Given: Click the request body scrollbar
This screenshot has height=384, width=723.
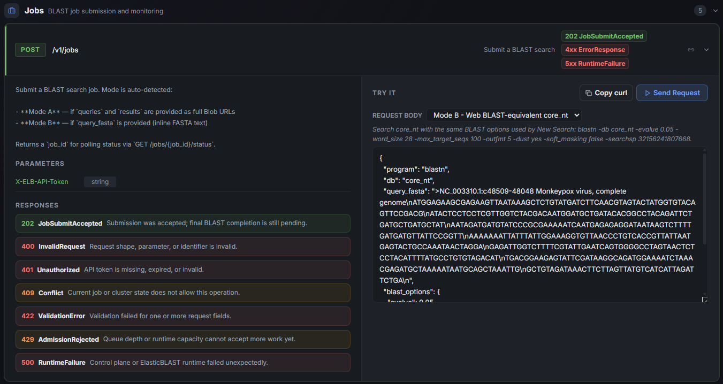Looking at the screenshot, I should (704, 199).
